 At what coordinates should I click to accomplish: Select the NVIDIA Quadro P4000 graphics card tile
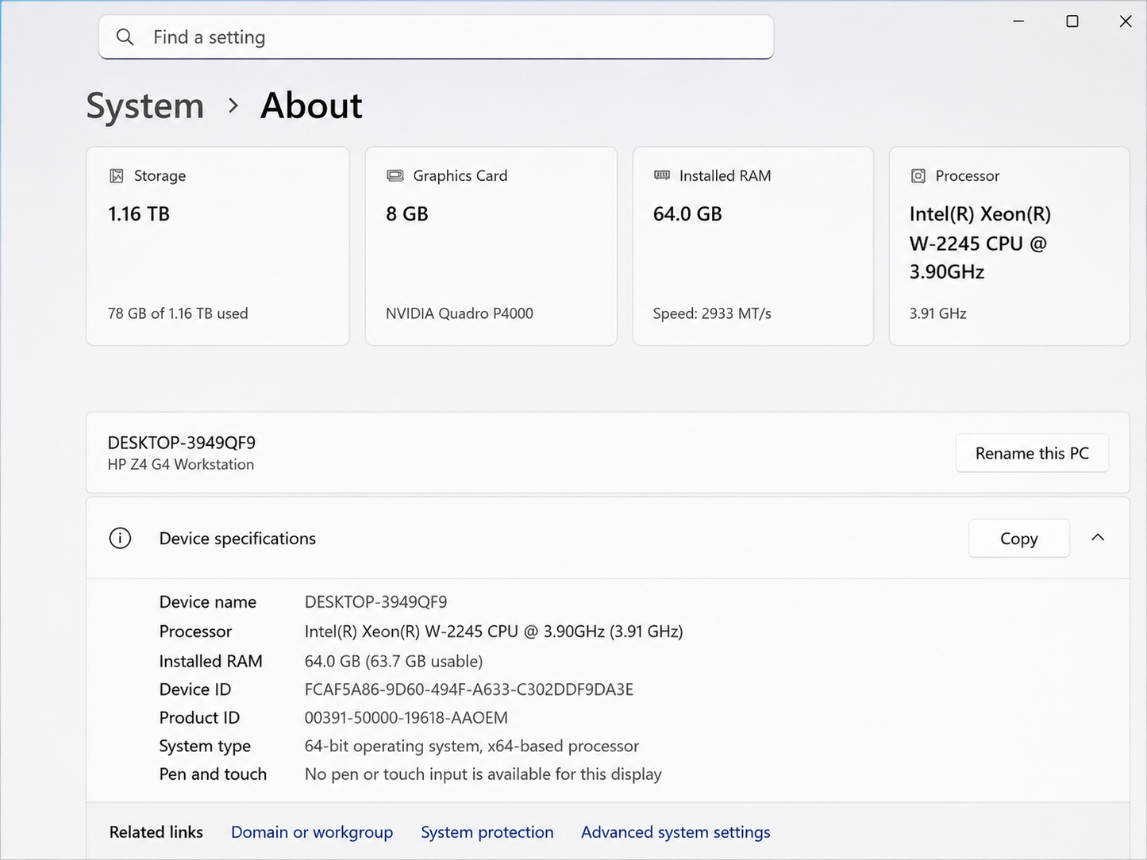point(491,246)
